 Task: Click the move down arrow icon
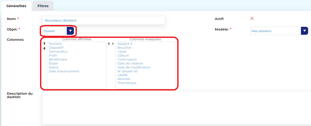click(x=44, y=48)
